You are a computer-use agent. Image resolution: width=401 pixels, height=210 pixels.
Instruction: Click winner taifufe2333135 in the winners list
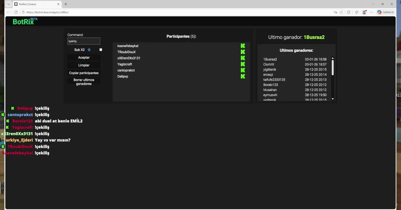[274, 80]
